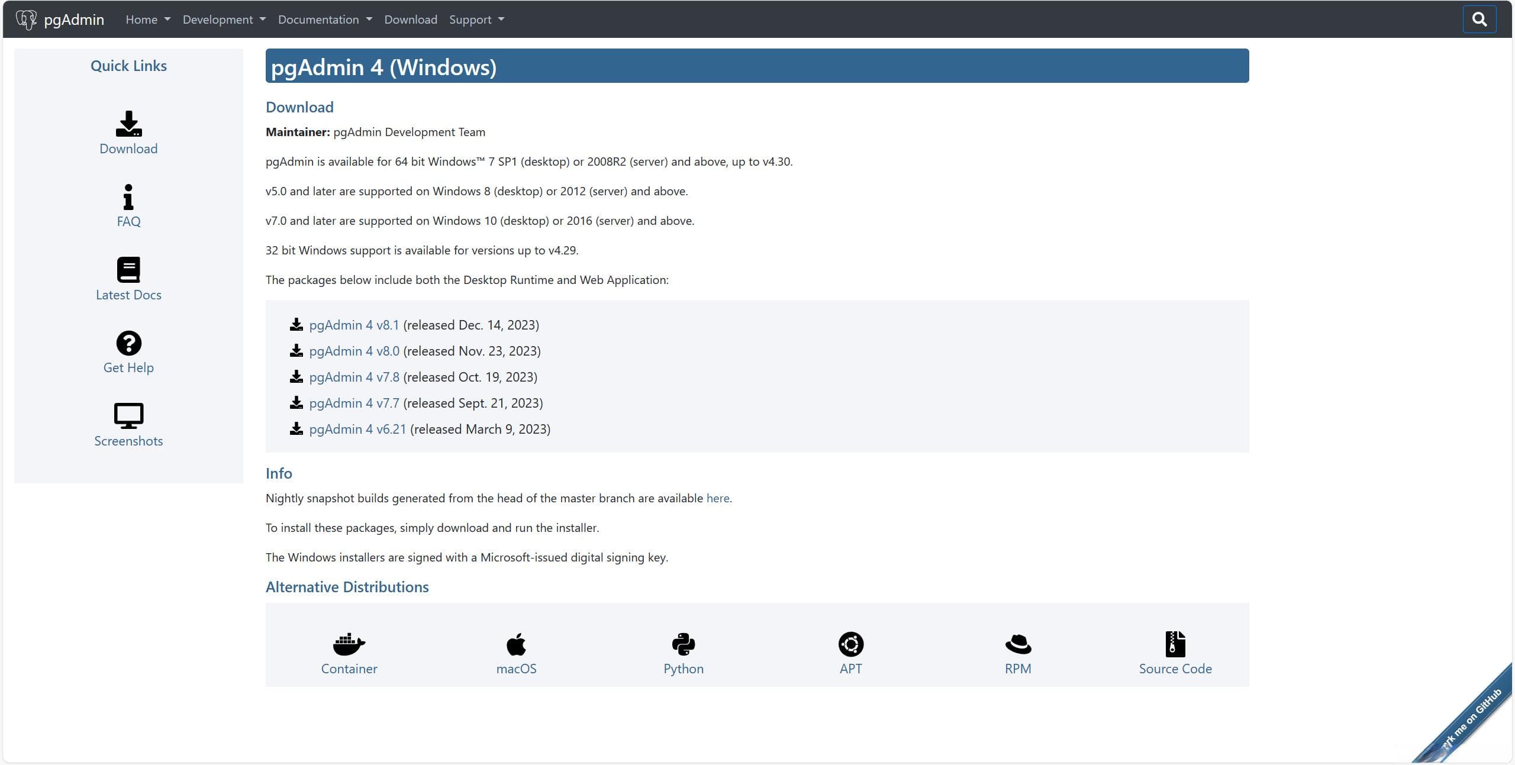The image size is (1515, 765).
Task: Click the Container text label
Action: pyautogui.click(x=349, y=669)
